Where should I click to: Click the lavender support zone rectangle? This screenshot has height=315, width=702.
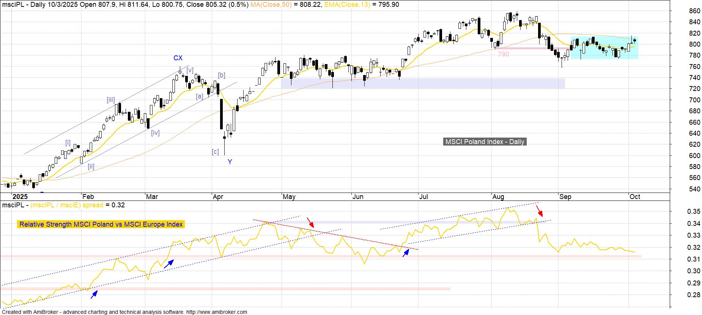click(x=423, y=83)
